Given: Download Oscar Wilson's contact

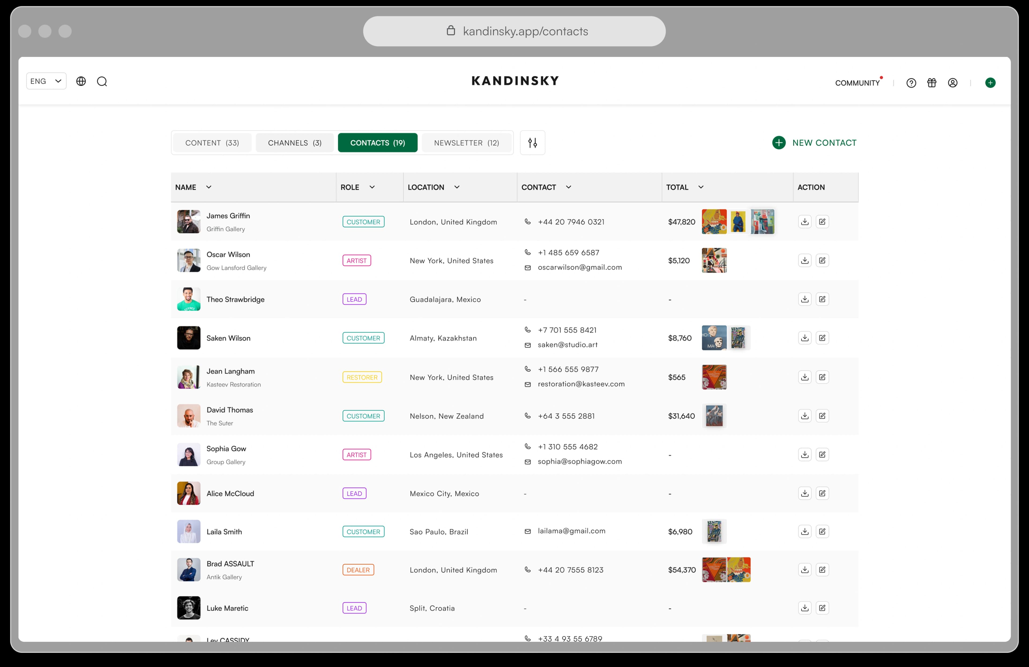Looking at the screenshot, I should pyautogui.click(x=804, y=260).
